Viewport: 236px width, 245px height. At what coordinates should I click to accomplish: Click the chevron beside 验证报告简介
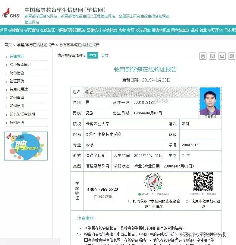point(7,65)
